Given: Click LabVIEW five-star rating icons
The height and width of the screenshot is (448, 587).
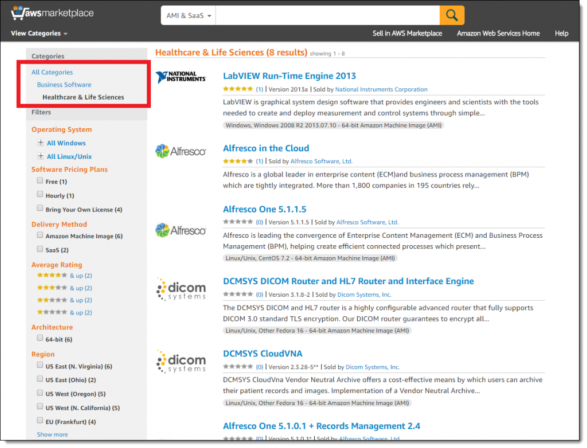Looking at the screenshot, I should (238, 89).
